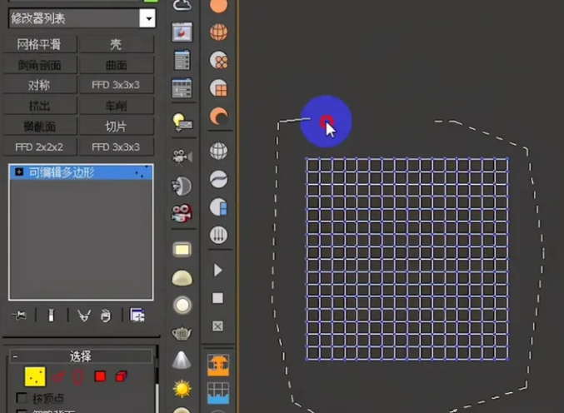
Task: Click the Pin Stack icon
Action: point(22,315)
